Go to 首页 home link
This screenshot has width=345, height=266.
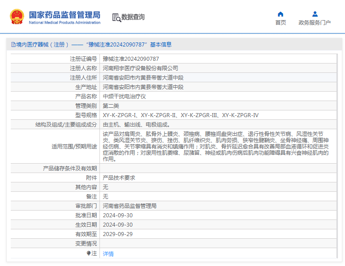coord(280,23)
